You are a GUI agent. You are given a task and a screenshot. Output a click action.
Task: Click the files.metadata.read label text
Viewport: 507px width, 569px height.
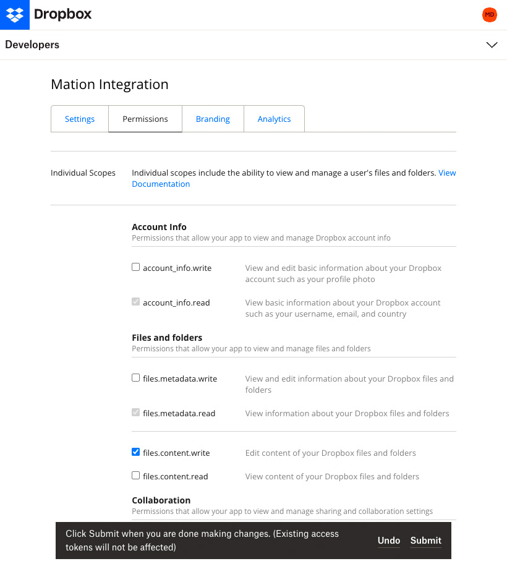[x=179, y=413]
